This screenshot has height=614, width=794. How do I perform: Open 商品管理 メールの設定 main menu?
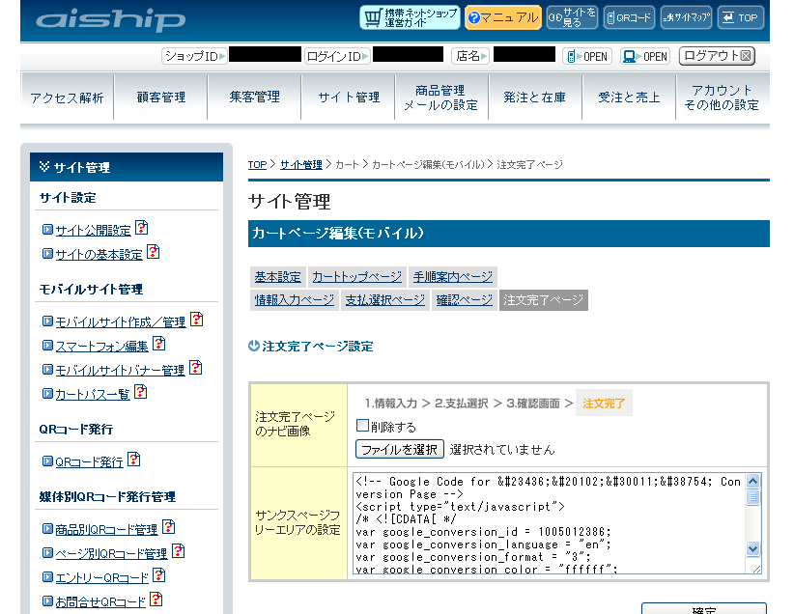(441, 98)
